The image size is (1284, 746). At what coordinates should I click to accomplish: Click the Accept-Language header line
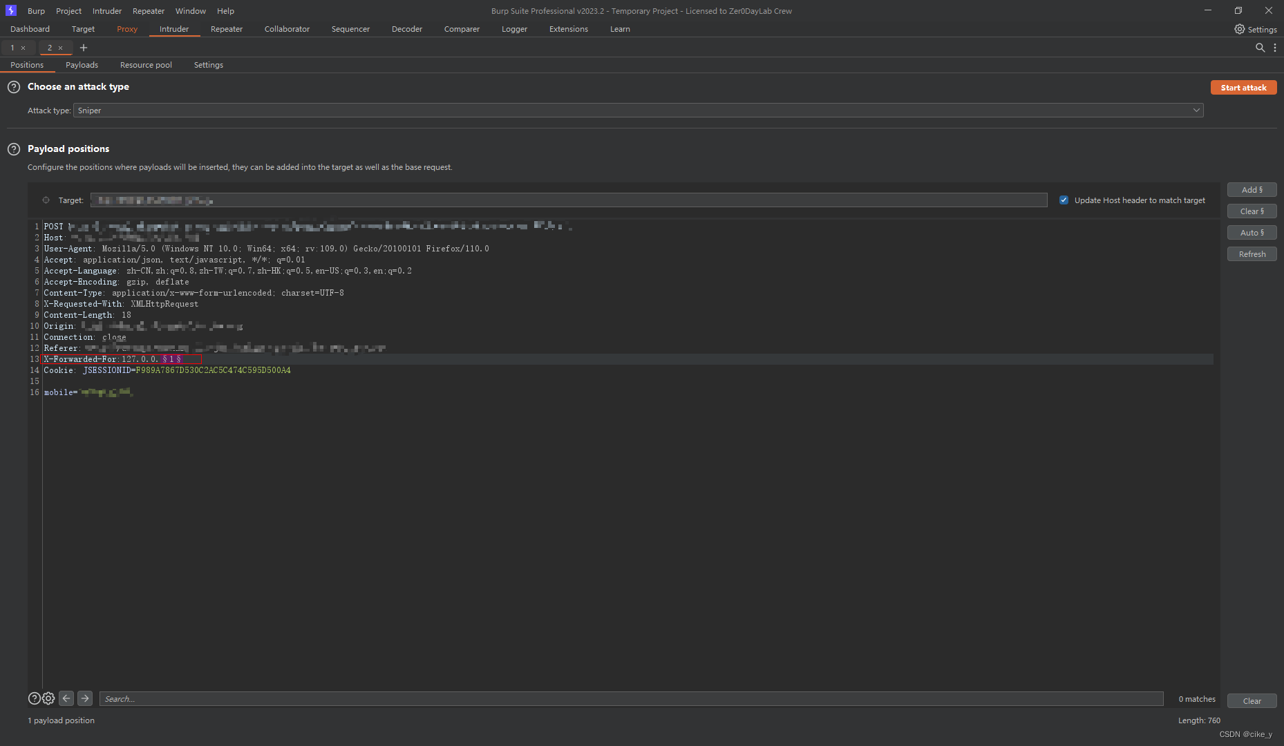pos(228,271)
